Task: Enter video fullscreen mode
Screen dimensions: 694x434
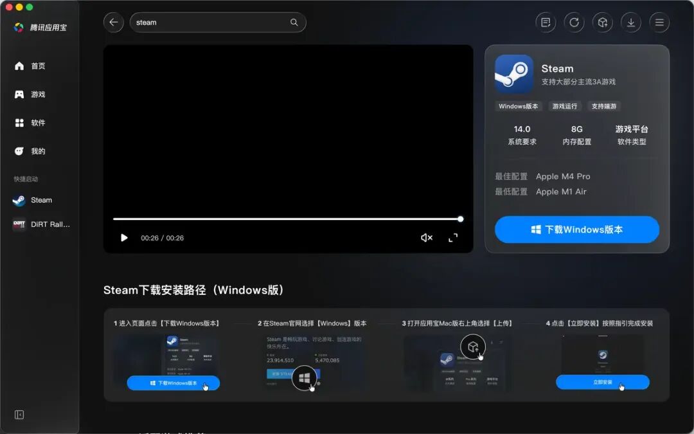Action: tap(453, 238)
